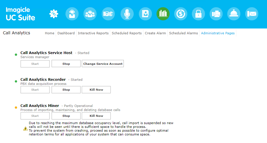
Task: Open the contact directory book icon
Action: tap(145, 14)
